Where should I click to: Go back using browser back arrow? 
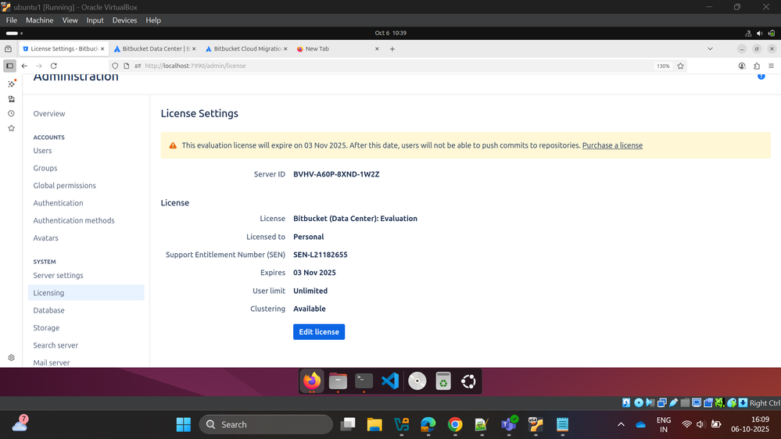[x=24, y=66]
